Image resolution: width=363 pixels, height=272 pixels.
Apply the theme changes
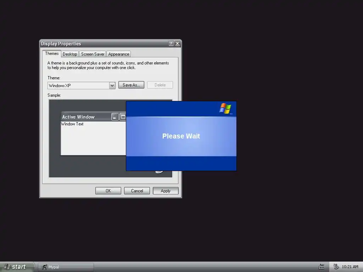pyautogui.click(x=166, y=191)
